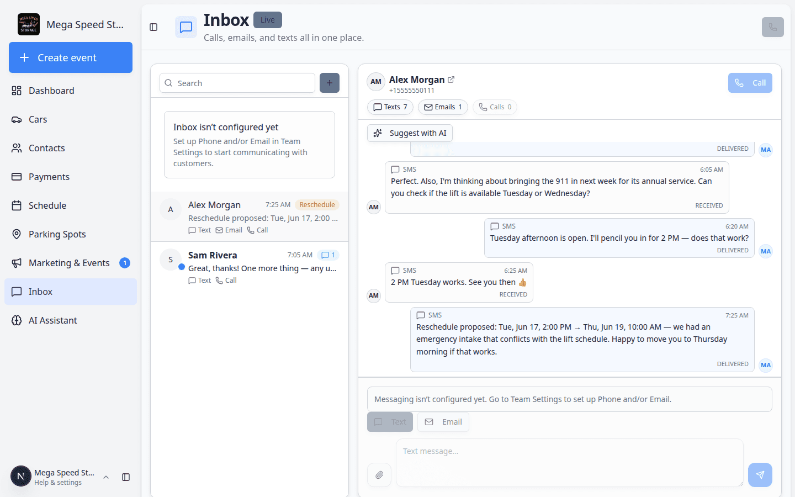This screenshot has height=497, width=795.
Task: Click the Reschedule tag on Alex Morgan
Action: click(317, 205)
